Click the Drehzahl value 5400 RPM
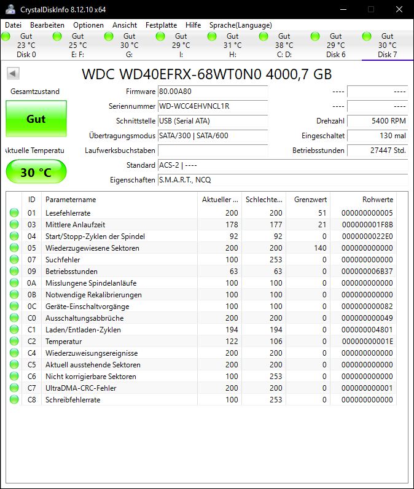414x489 pixels. click(378, 121)
